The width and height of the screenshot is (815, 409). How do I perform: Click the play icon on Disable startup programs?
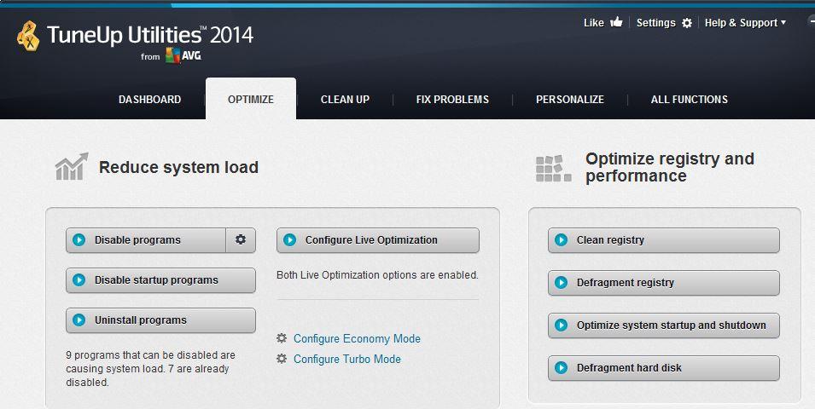tap(79, 279)
